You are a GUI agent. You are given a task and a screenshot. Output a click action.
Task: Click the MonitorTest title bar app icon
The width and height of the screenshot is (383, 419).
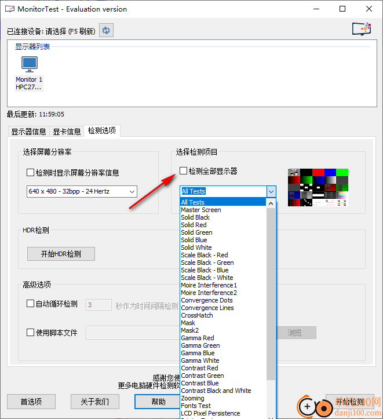click(x=10, y=9)
